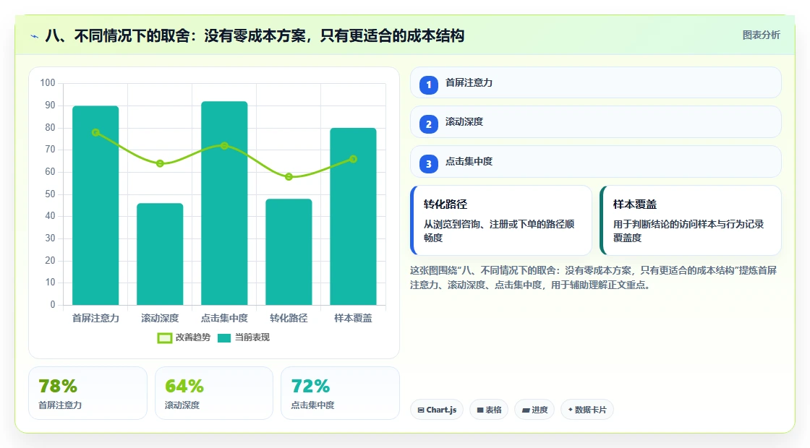
Task: Click the 50 y-axis value
Action: [50, 194]
